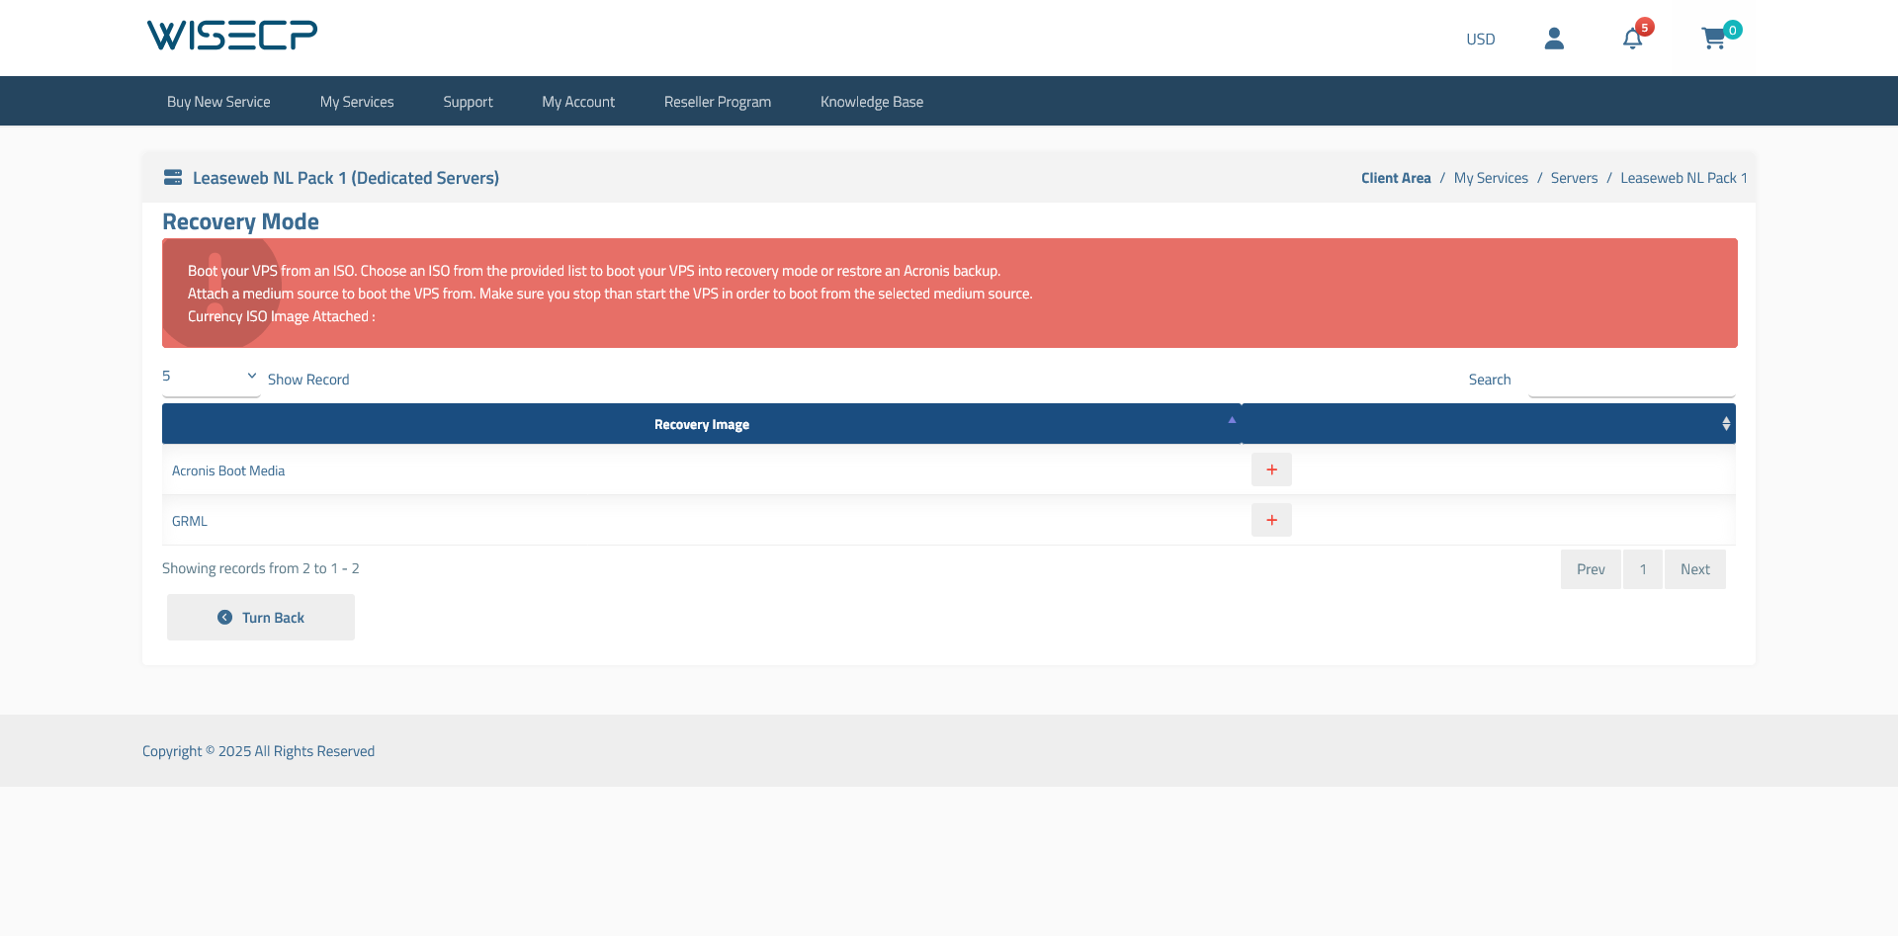Screen dimensions: 1898x936
Task: Click the server icon beside Leaseweb title
Action: 173,178
